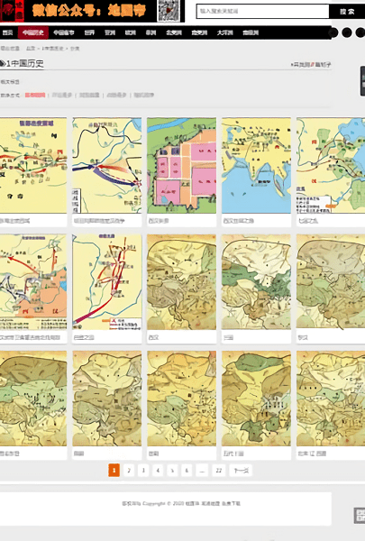Go to page 22 in the pagination
Screen dimensions: 365x541
219,471
